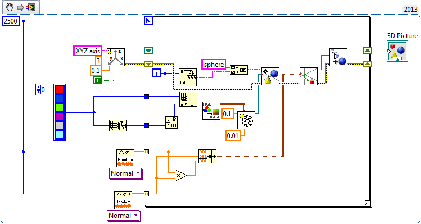Image resolution: width=421 pixels, height=224 pixels.
Task: Click the For Loop N count terminal
Action: 148,21
